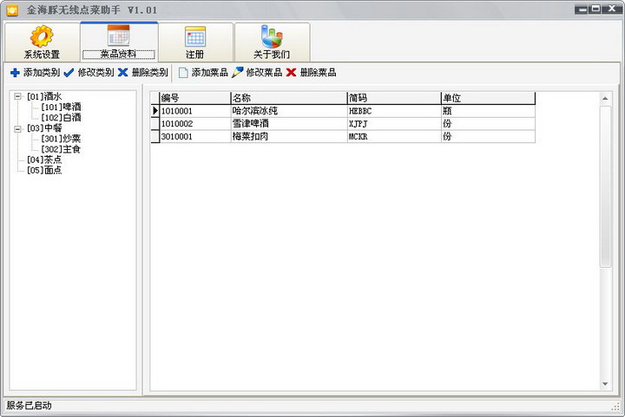
Task: Click the 简码 column header
Action: pos(394,98)
